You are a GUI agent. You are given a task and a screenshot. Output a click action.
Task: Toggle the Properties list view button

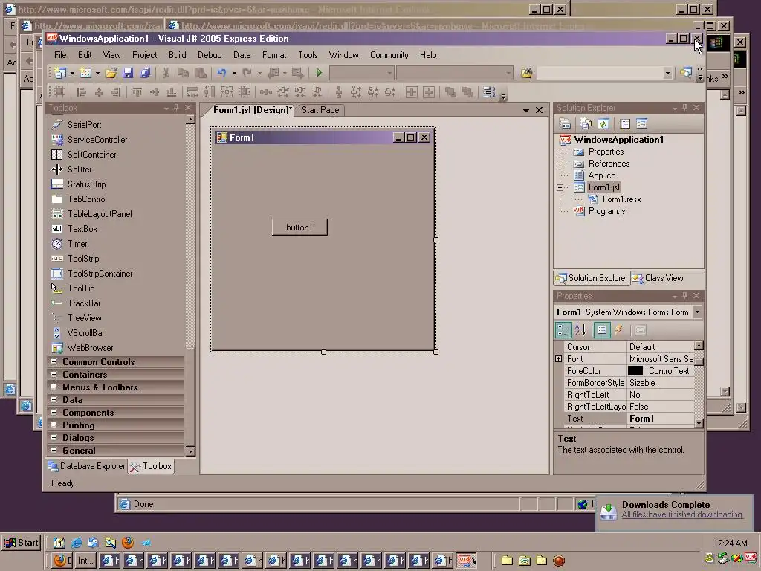[x=602, y=330]
